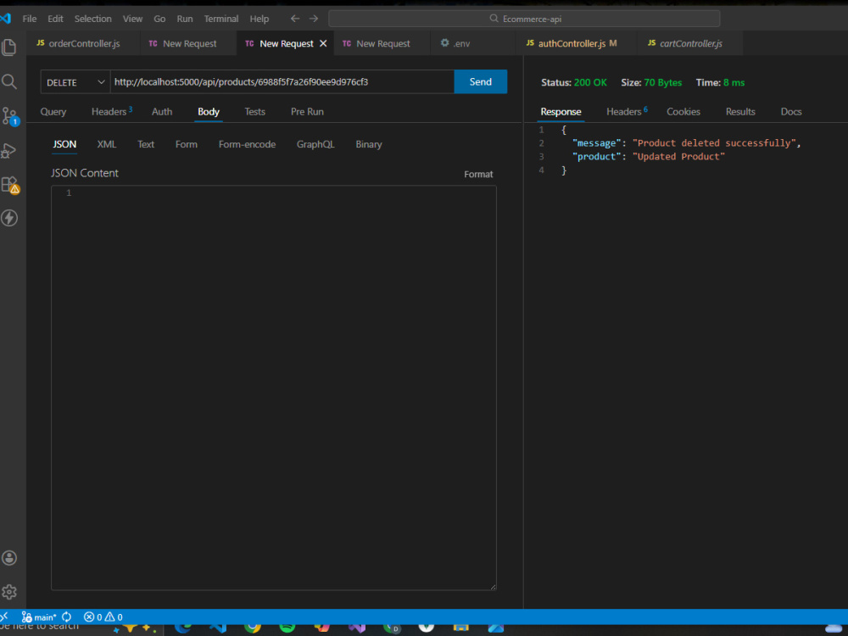Open the Results response tab
This screenshot has height=636, width=848.
tap(740, 111)
